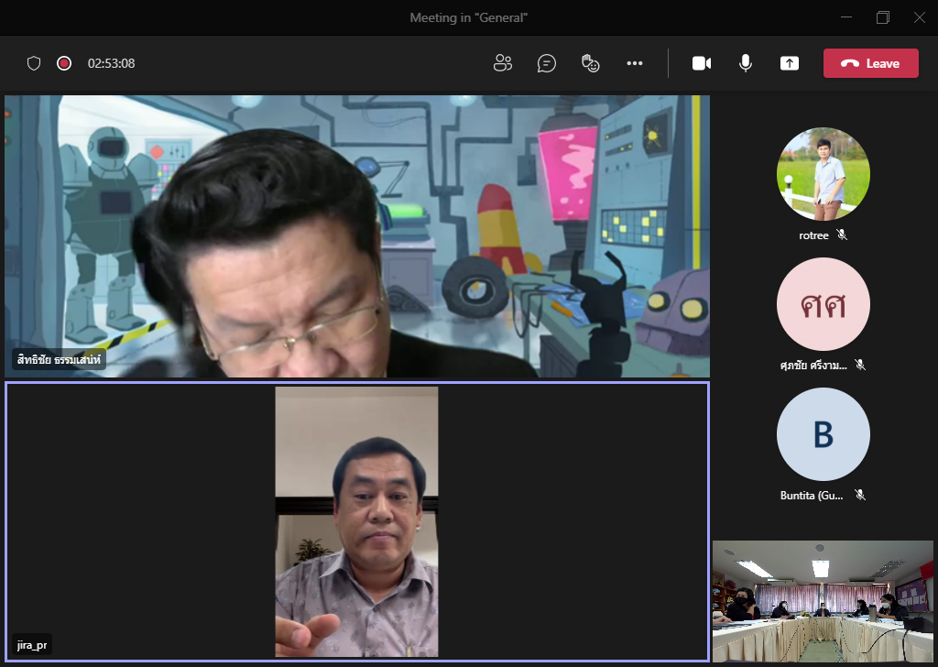938x667 pixels.
Task: Click the muted mic icon beside rotree
Action: pos(842,235)
